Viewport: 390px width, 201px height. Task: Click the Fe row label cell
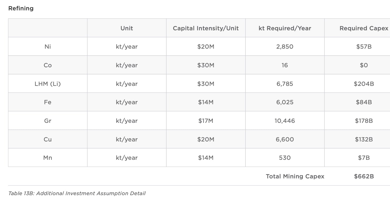(x=48, y=102)
